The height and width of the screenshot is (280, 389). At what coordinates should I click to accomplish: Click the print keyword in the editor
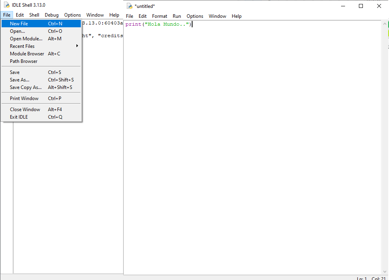pos(133,24)
